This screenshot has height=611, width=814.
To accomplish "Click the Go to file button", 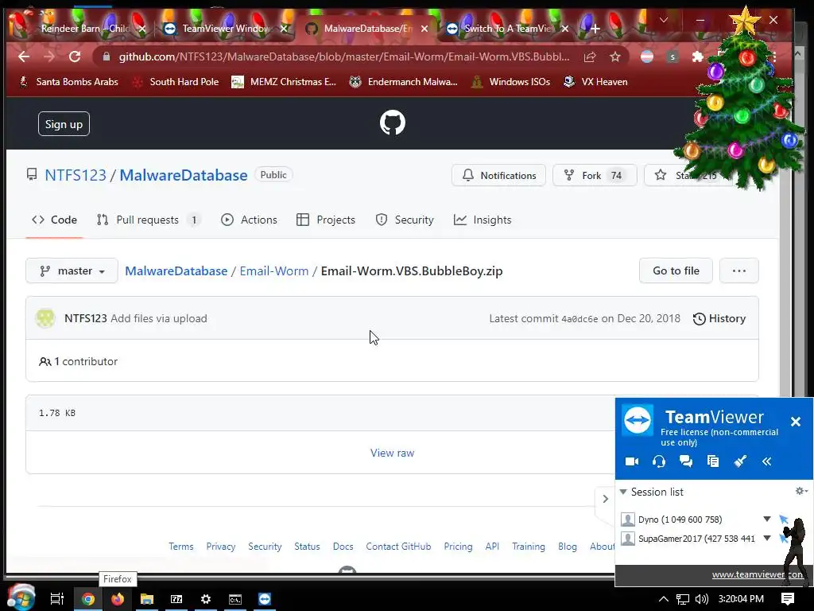I will (x=676, y=270).
